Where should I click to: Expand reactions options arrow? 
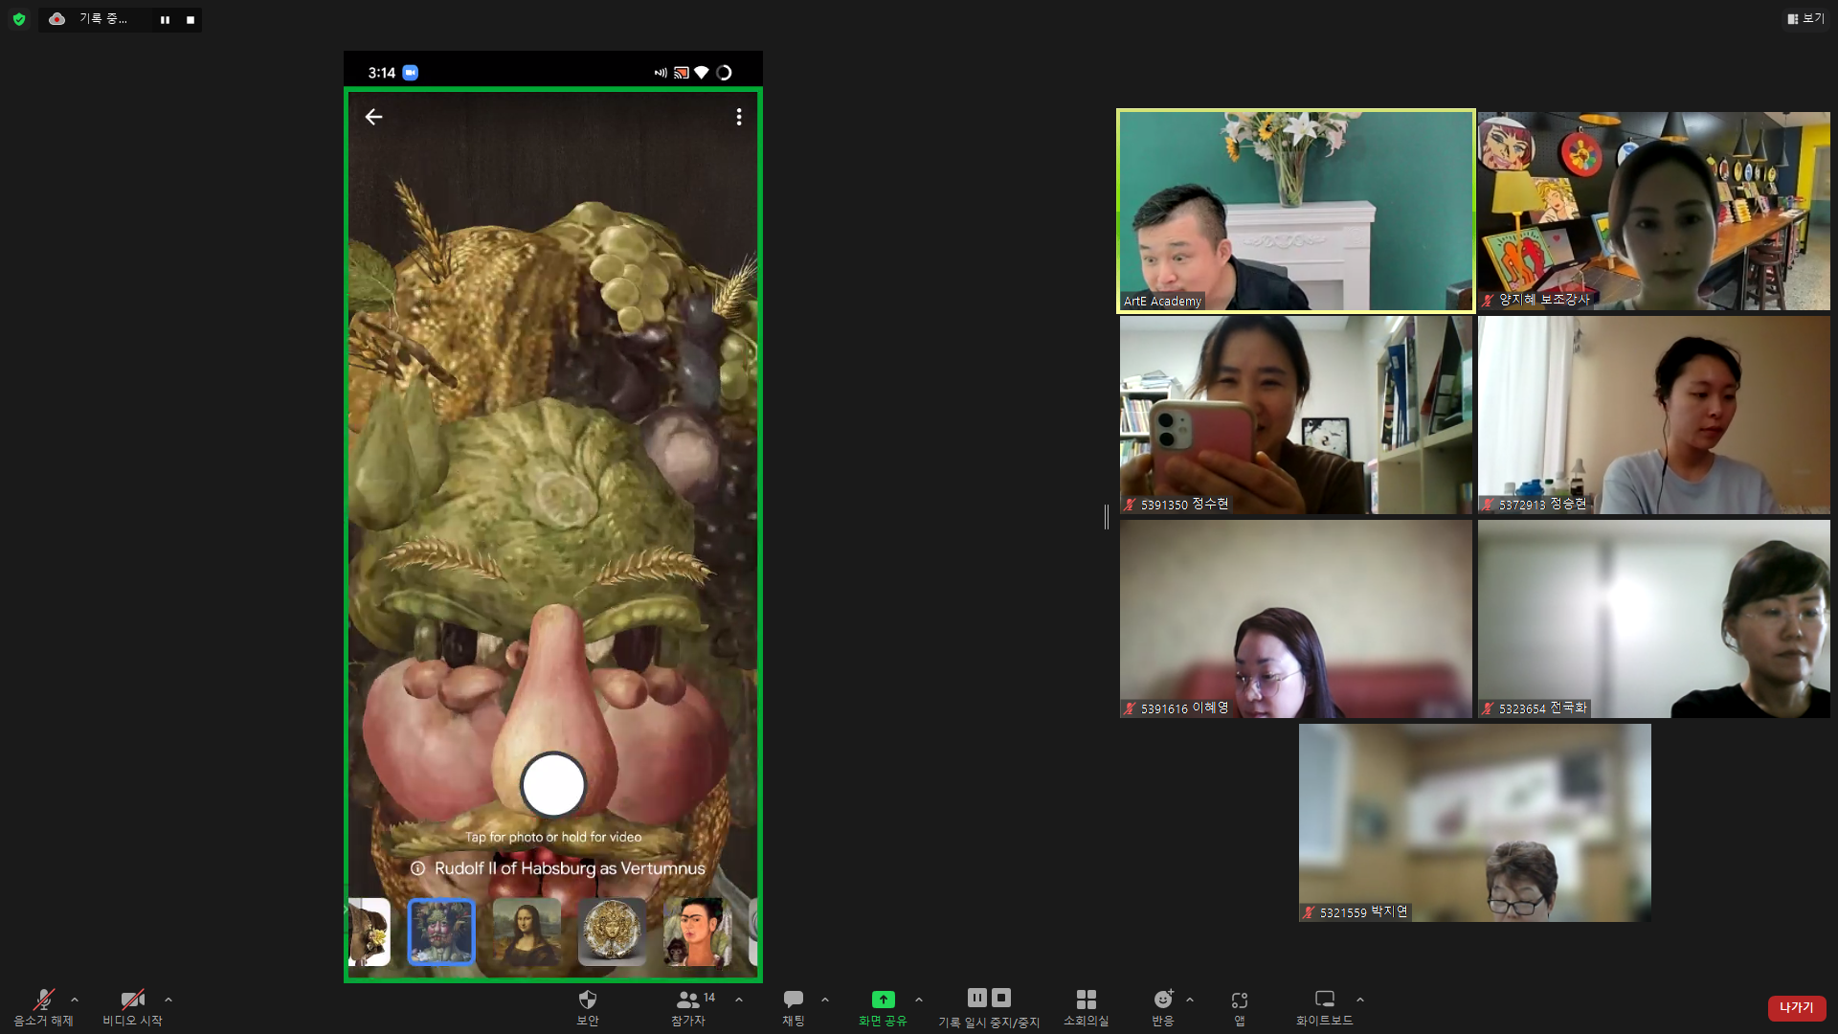pyautogui.click(x=1190, y=1000)
